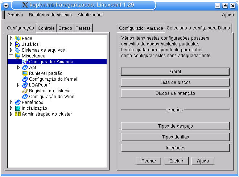The width and height of the screenshot is (239, 177).
Task: Click the Geral button
Action: pyautogui.click(x=175, y=72)
